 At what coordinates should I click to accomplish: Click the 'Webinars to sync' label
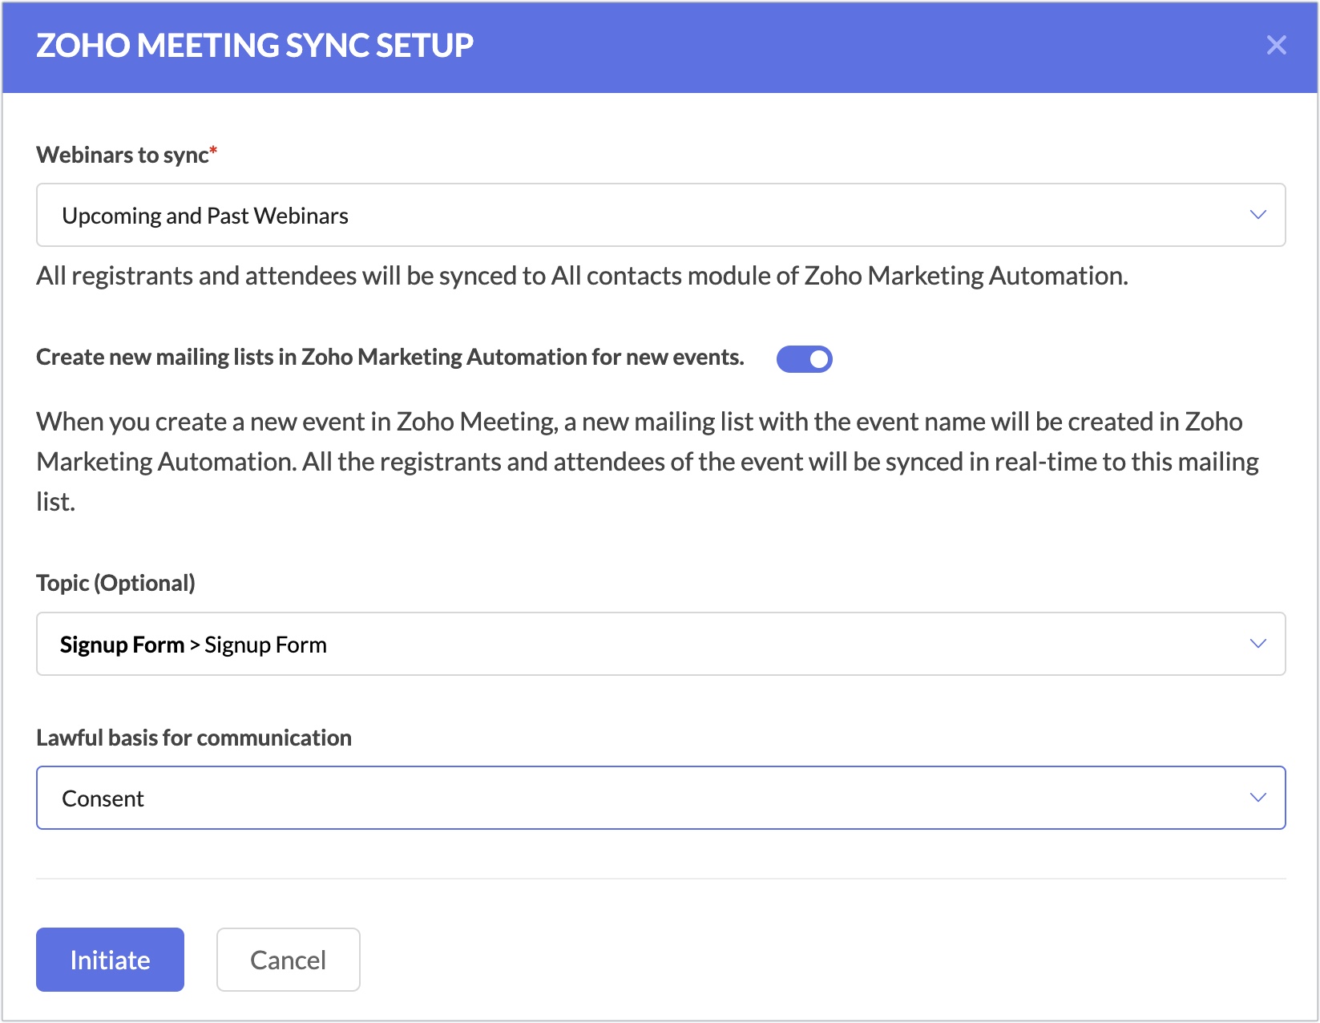click(x=127, y=154)
